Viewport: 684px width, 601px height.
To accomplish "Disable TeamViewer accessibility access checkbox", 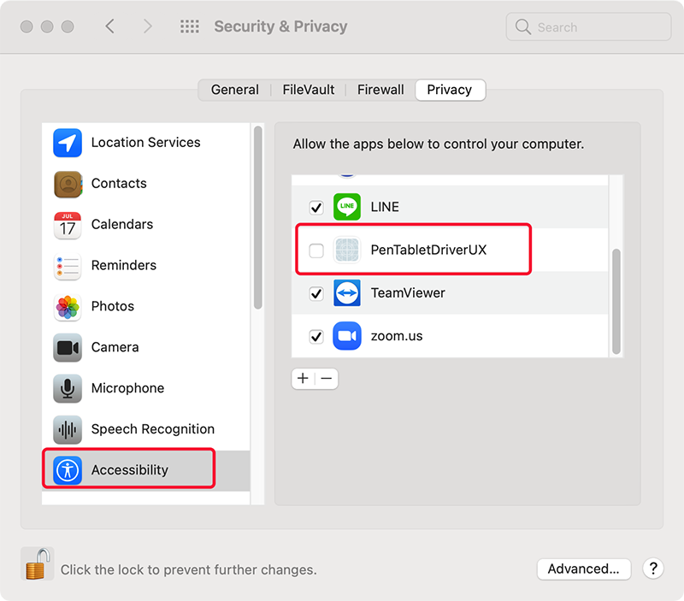I will click(x=316, y=293).
